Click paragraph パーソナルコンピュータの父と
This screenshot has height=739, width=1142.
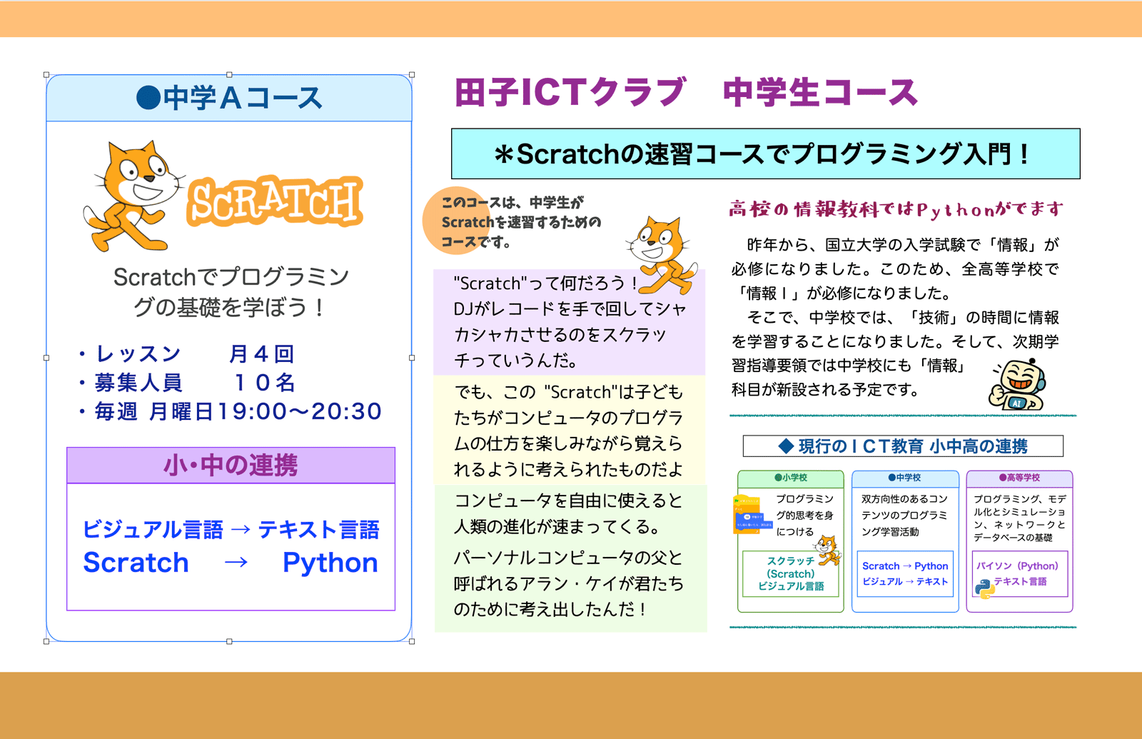568,583
